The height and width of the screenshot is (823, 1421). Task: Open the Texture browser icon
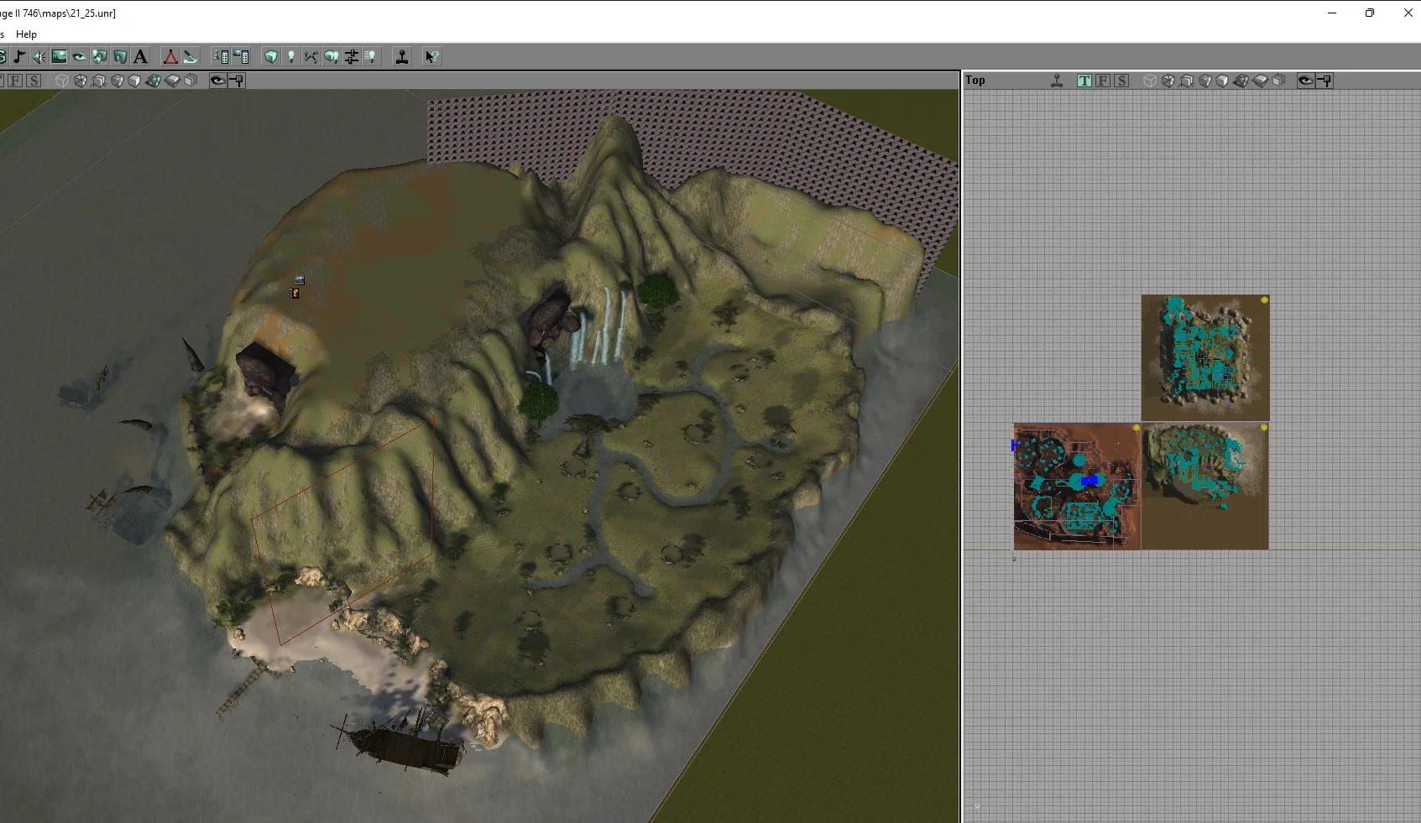point(59,57)
